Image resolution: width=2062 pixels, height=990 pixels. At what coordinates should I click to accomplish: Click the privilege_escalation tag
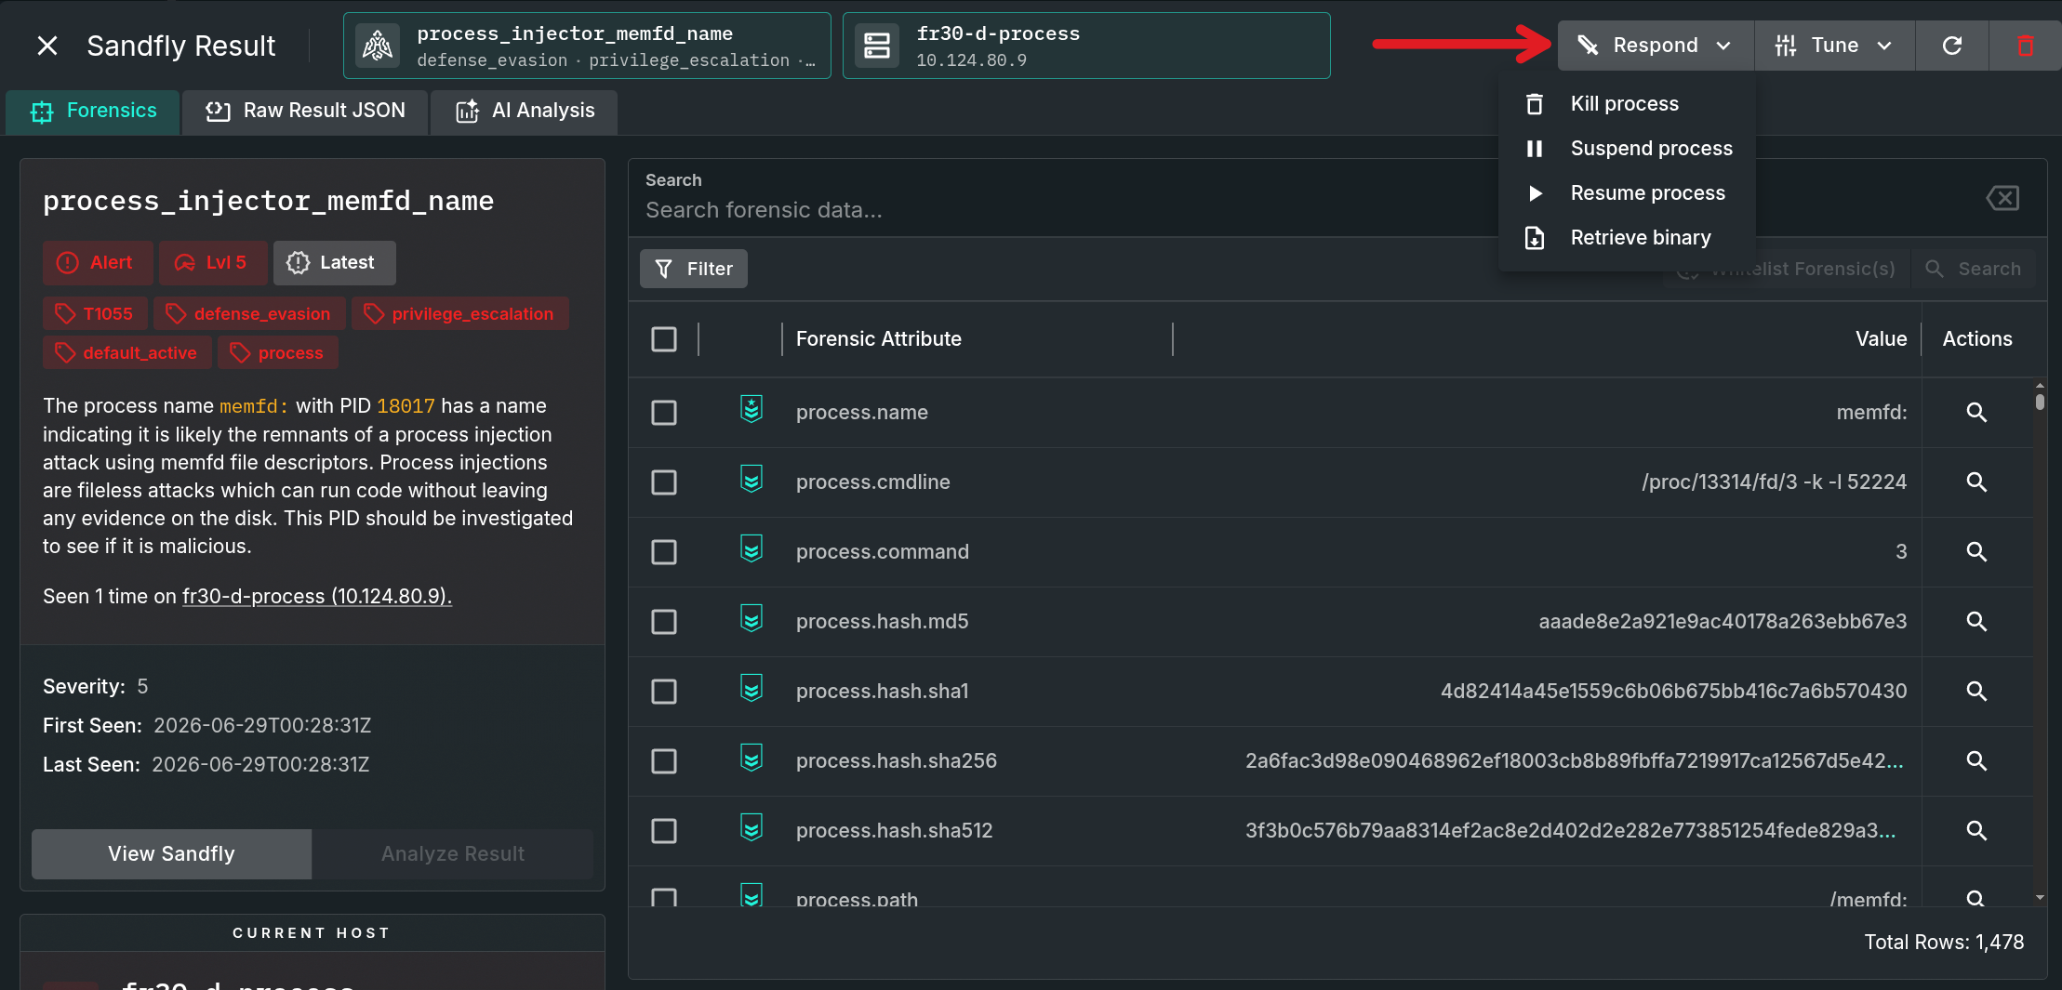tap(459, 314)
